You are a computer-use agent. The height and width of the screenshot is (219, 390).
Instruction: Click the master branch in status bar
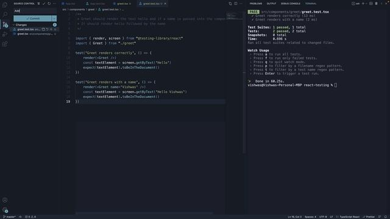(x=9, y=217)
